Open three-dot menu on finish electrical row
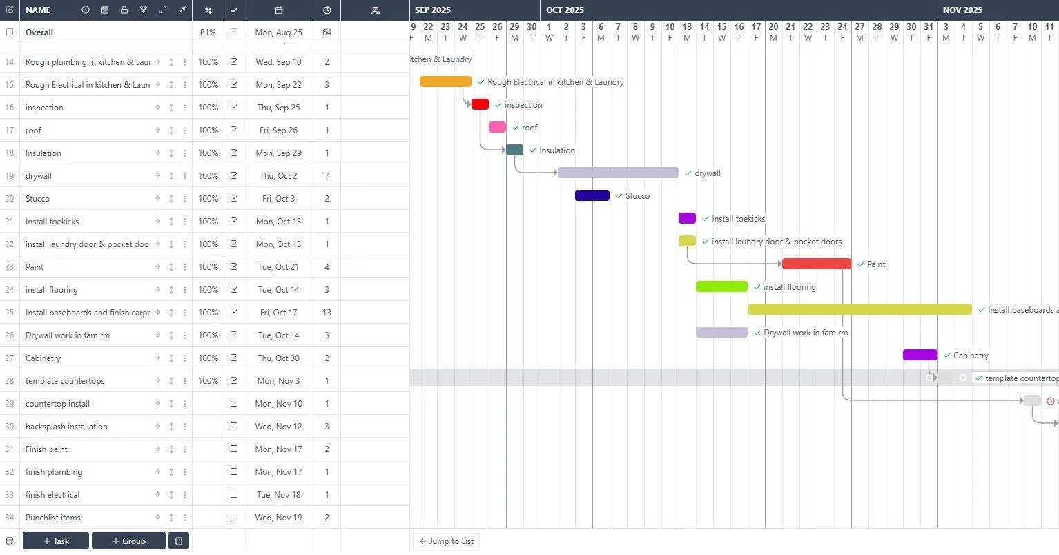This screenshot has width=1059, height=555. (x=185, y=494)
